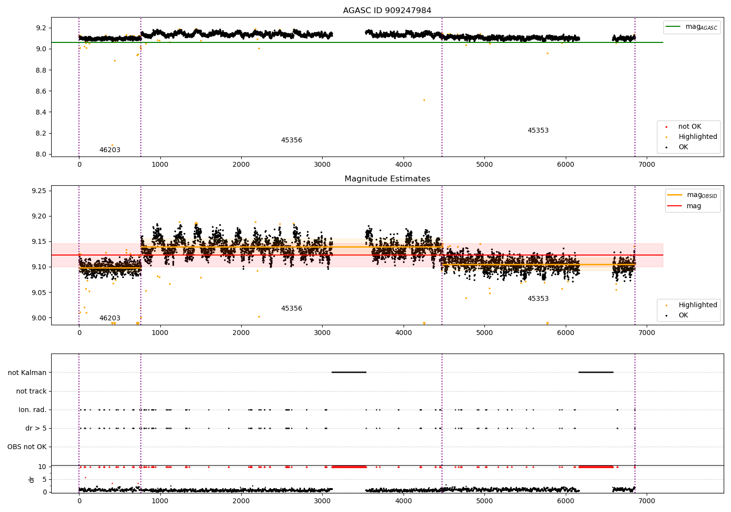
Task: Click the rotated 'dr' y-axis label
Action: click(32, 479)
